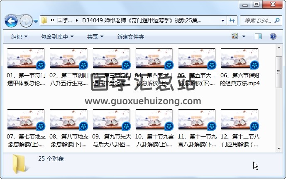Viewport: 286px width, 179px height.
Task: Select video thumbnail 10、第十节九宫八卦解读(上)
Action: [x=154, y=119]
